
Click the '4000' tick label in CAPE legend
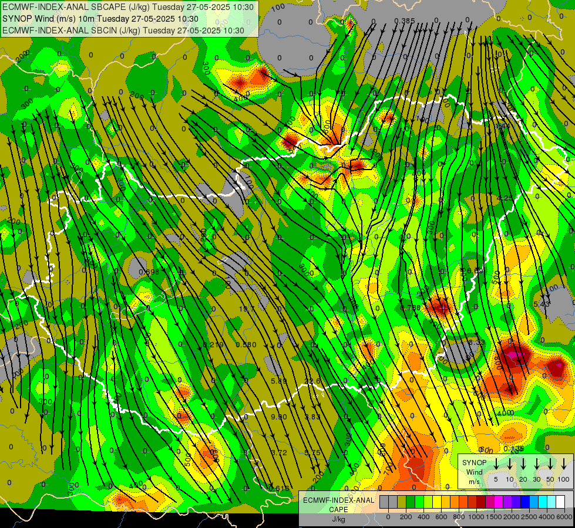(546, 517)
